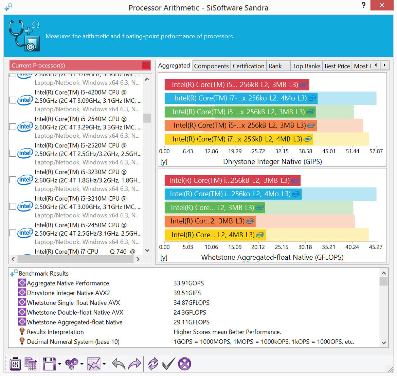Click the floppy disk Save icon
The image size is (397, 376).
point(49,364)
